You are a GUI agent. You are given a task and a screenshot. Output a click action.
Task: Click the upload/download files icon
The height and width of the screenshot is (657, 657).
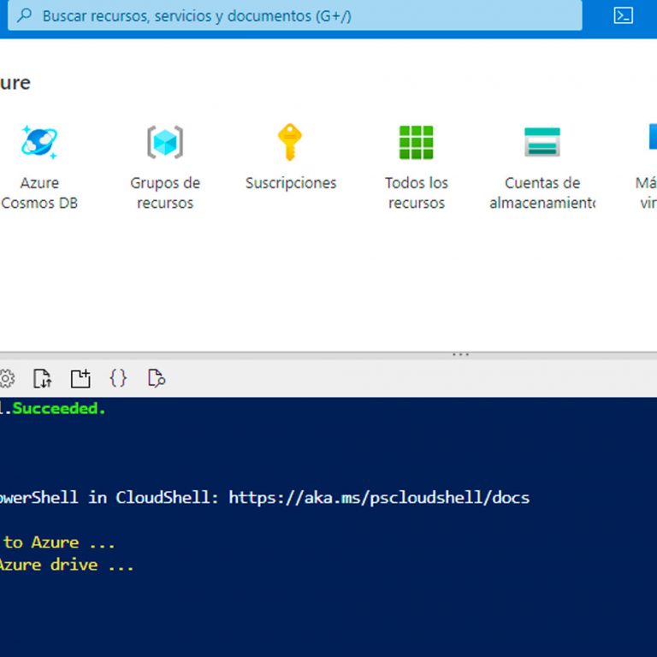point(43,378)
